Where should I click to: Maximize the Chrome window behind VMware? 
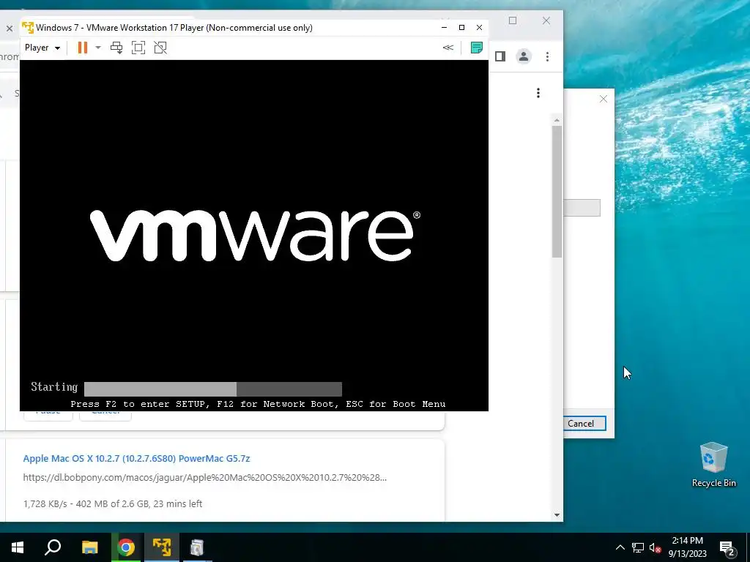(x=513, y=20)
